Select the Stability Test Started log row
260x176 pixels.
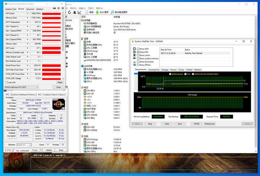pos(195,53)
